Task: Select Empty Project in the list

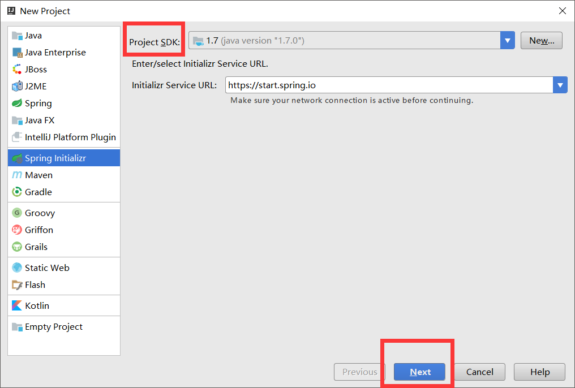Action: tap(64, 326)
